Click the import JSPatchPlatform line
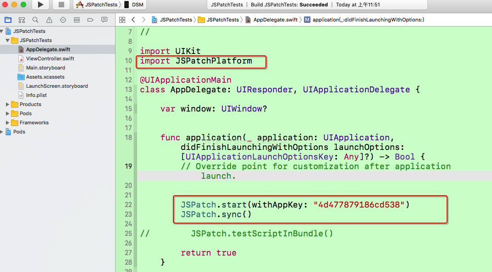The image size is (492, 272). (x=196, y=61)
